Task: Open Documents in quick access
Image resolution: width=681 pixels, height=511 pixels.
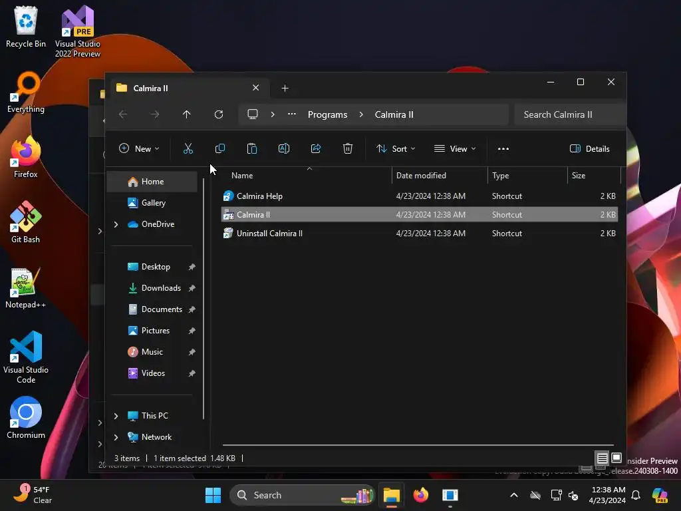Action: pyautogui.click(x=152, y=309)
